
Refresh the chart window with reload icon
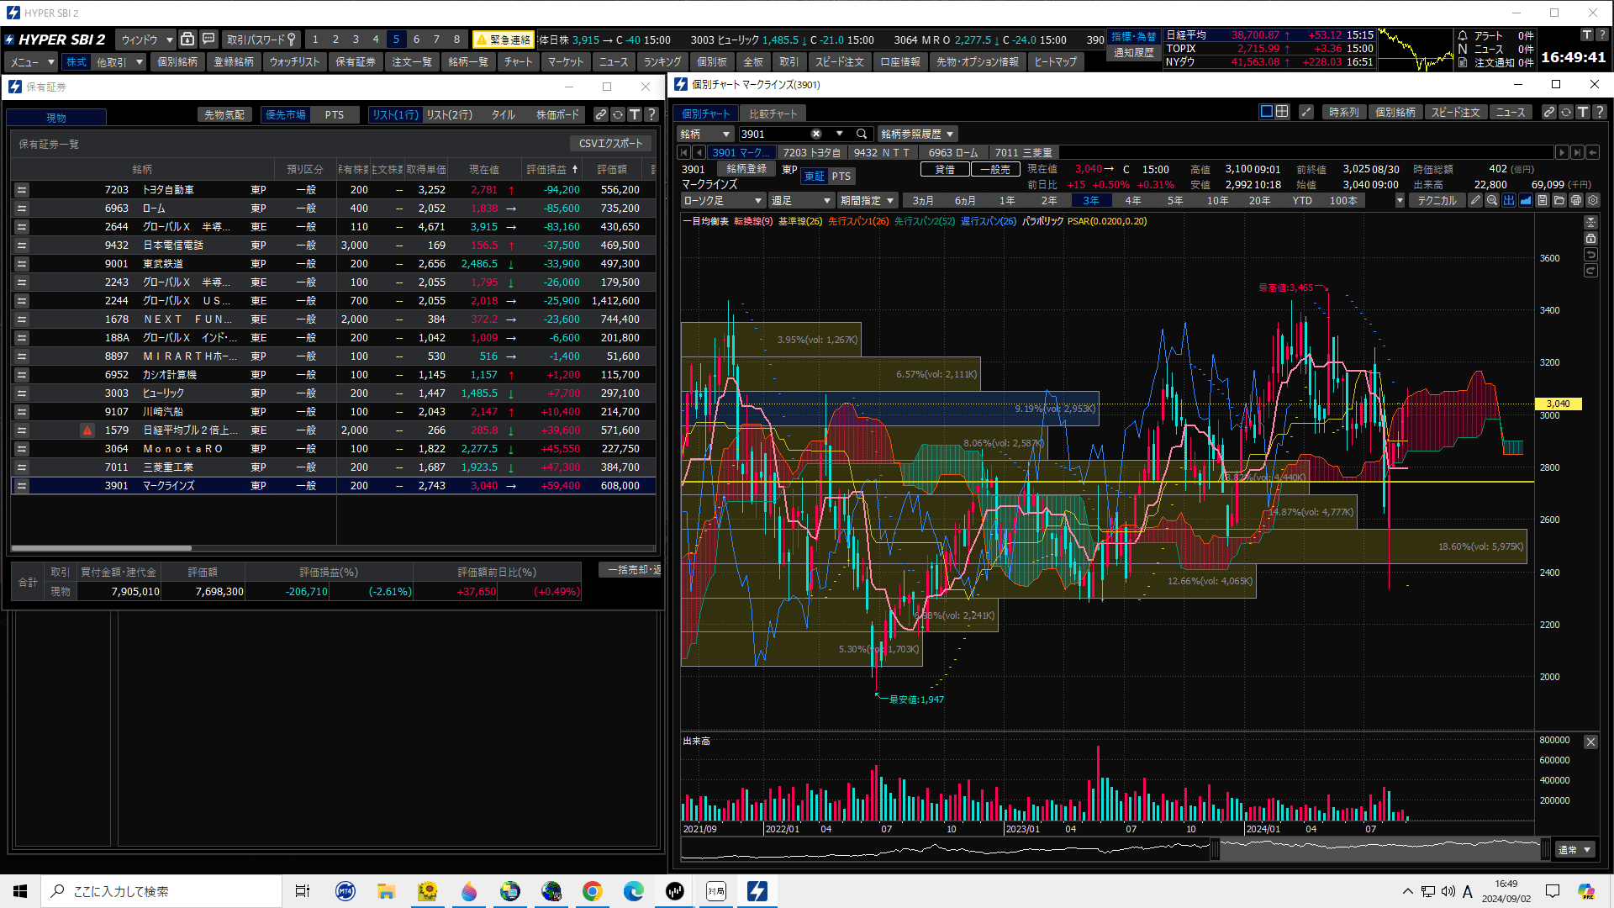pyautogui.click(x=1566, y=112)
